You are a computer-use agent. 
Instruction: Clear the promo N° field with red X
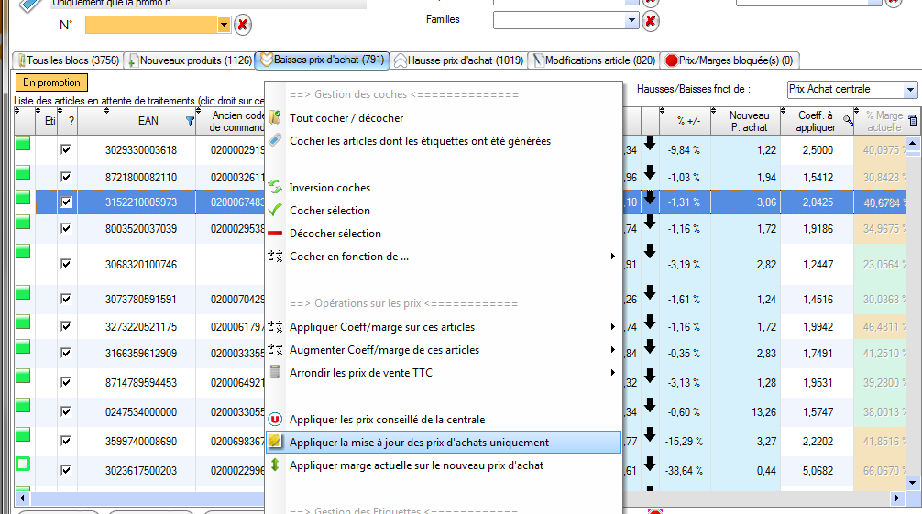point(242,25)
